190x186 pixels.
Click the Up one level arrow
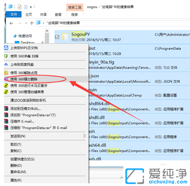click(32, 23)
